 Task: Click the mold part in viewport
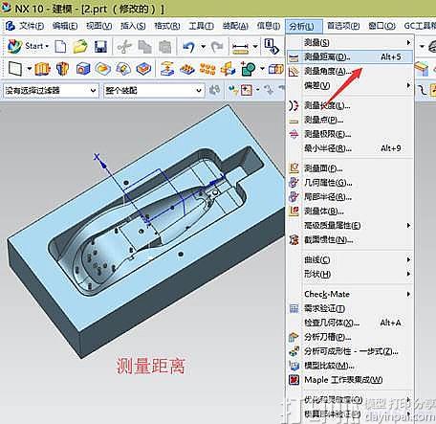coord(146,230)
